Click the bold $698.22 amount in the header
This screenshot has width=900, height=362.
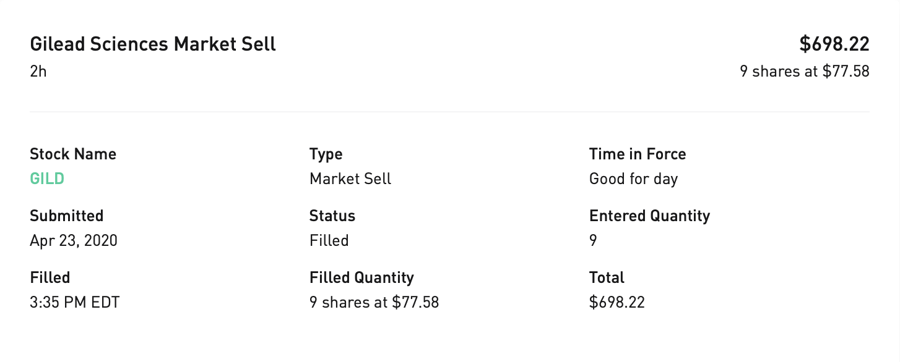click(x=834, y=44)
